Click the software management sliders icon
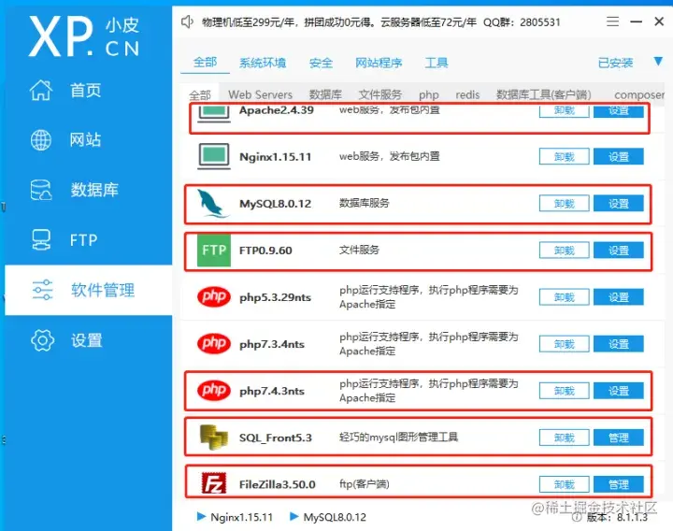Viewport: 673px width, 531px height. click(x=42, y=290)
